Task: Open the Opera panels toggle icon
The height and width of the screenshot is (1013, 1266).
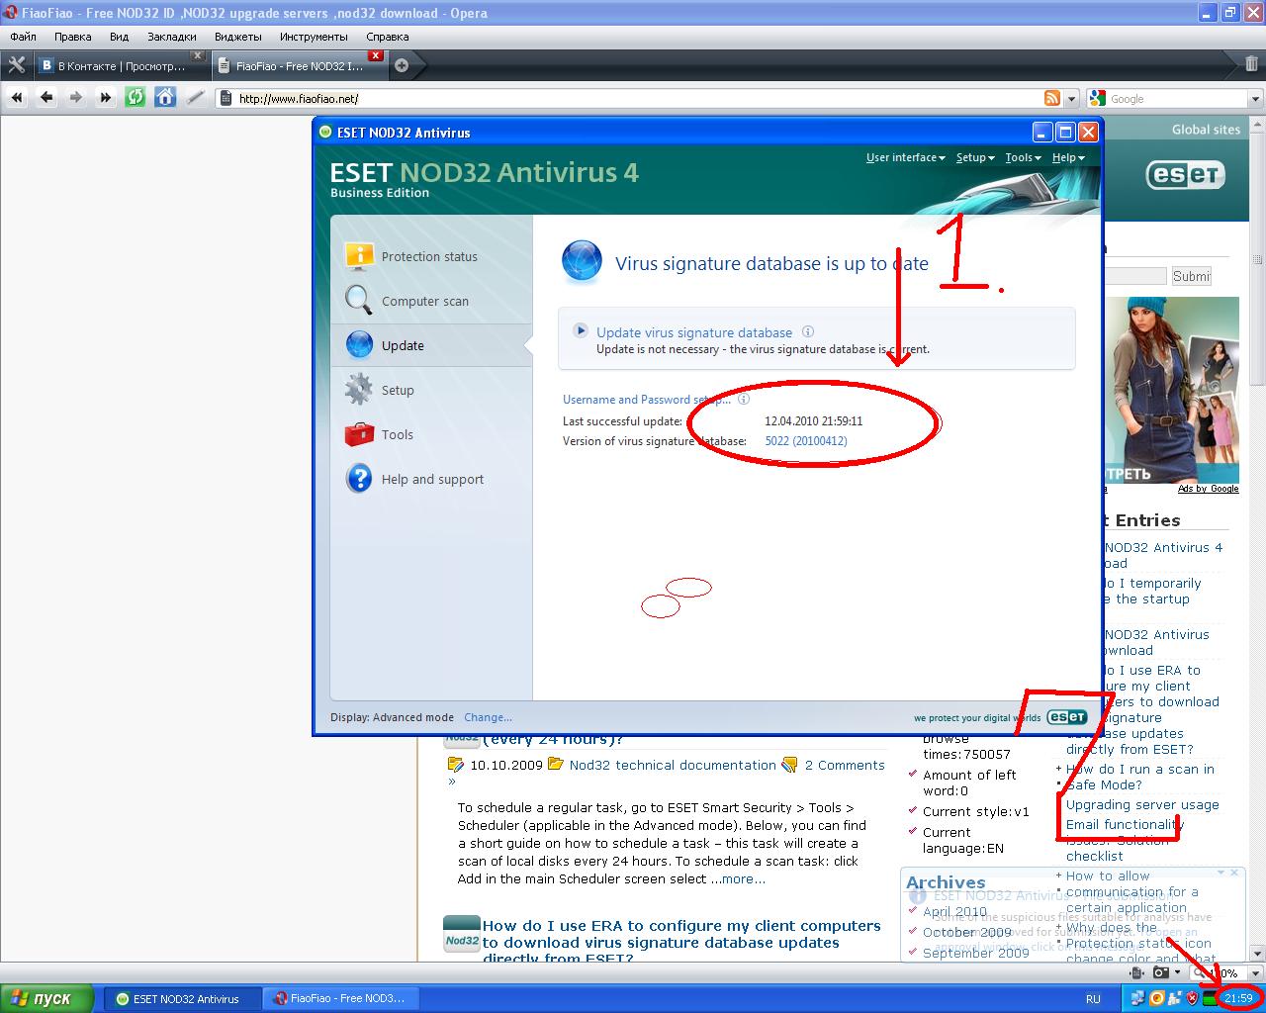Action: [16, 65]
